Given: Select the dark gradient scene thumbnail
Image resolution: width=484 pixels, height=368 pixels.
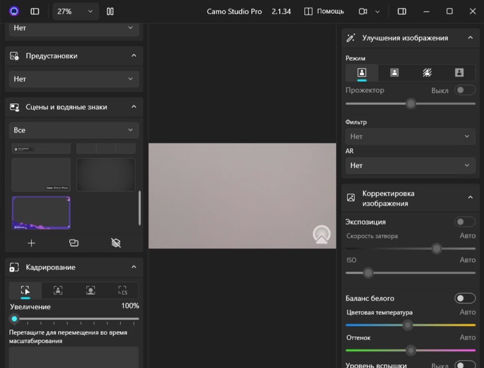Looking at the screenshot, I should [106, 175].
